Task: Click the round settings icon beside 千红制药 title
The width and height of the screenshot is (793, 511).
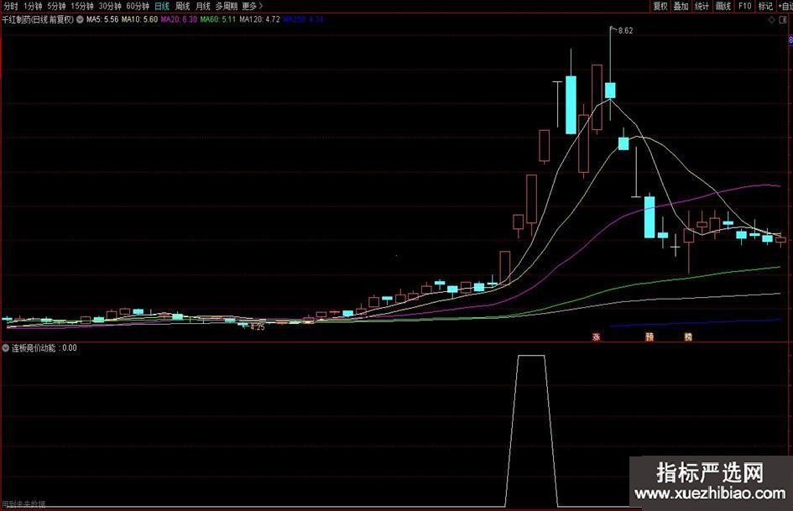Action: [80, 18]
